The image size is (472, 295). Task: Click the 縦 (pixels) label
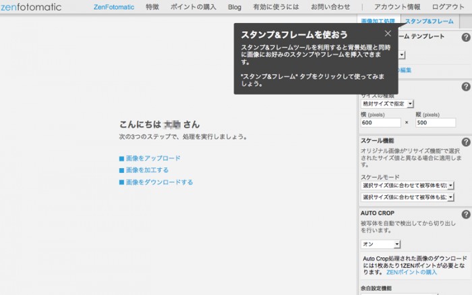pyautogui.click(x=427, y=115)
